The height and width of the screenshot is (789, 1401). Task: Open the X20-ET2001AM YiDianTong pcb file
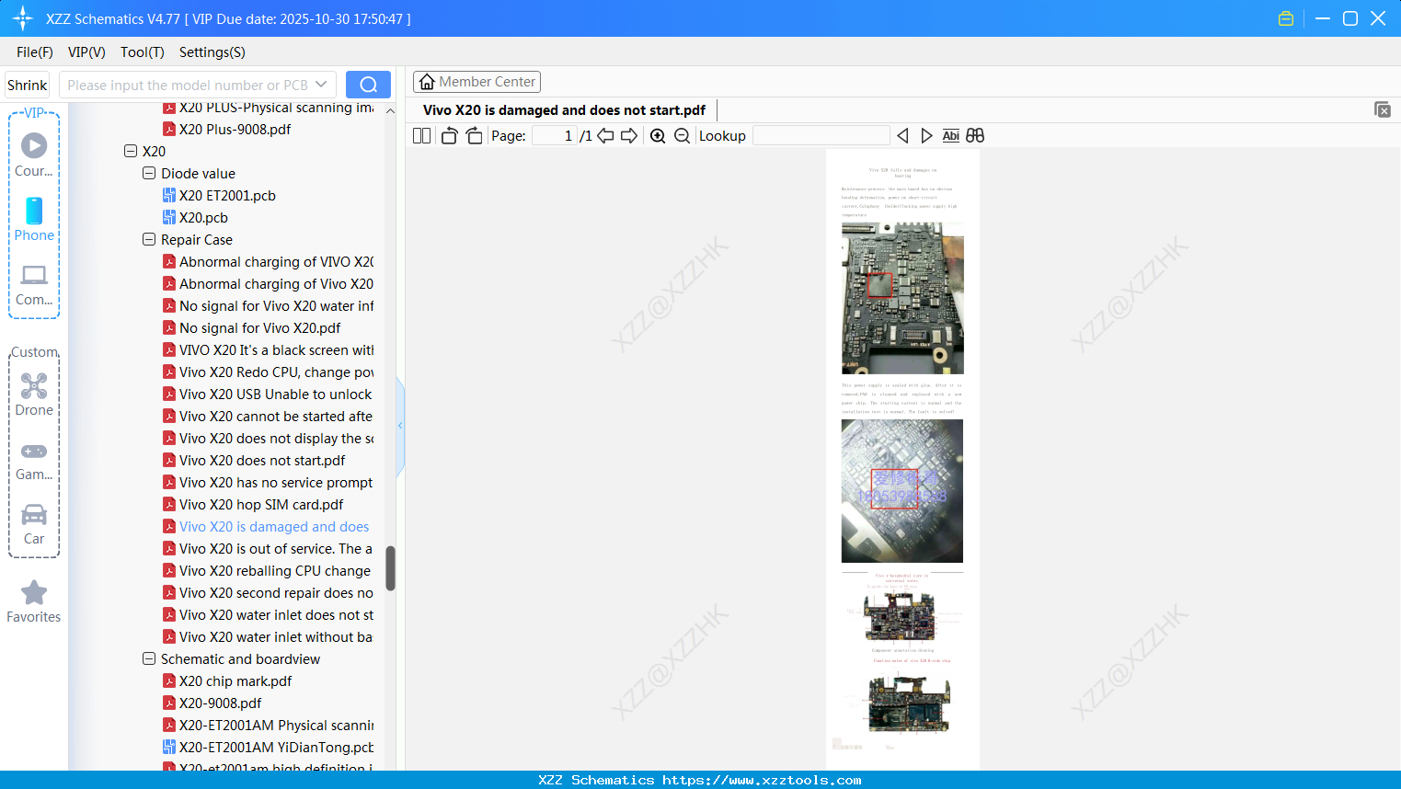point(276,748)
